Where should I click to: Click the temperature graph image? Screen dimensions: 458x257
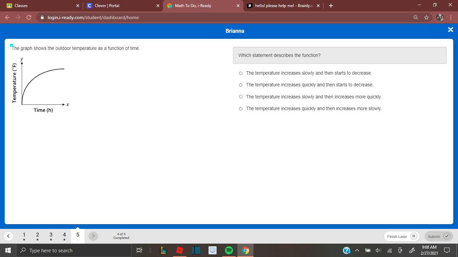[41, 85]
